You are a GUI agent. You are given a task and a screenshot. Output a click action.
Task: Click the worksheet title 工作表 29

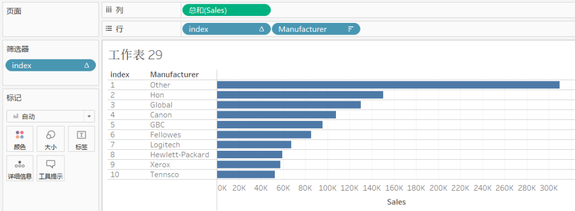point(135,55)
